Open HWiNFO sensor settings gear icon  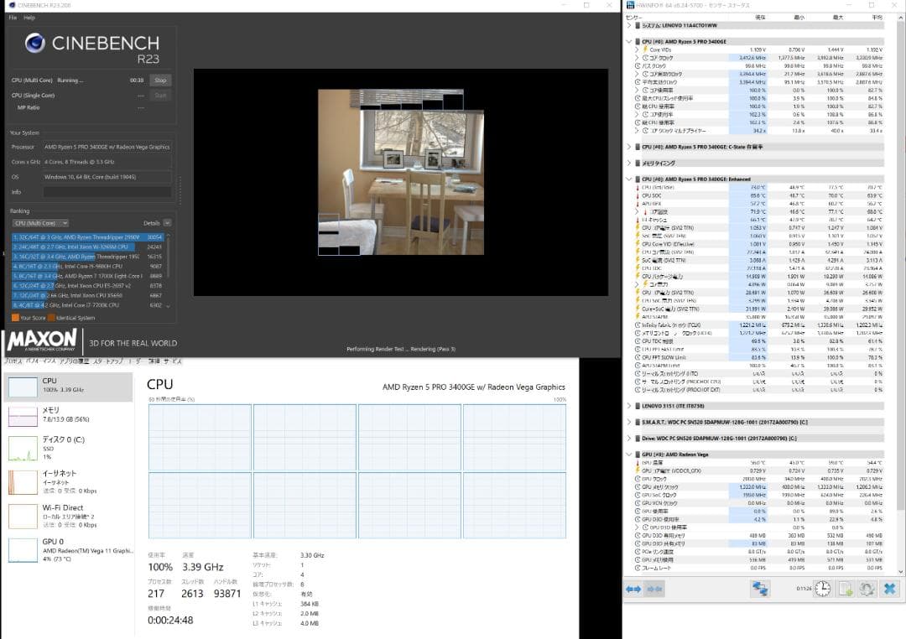pos(867,589)
